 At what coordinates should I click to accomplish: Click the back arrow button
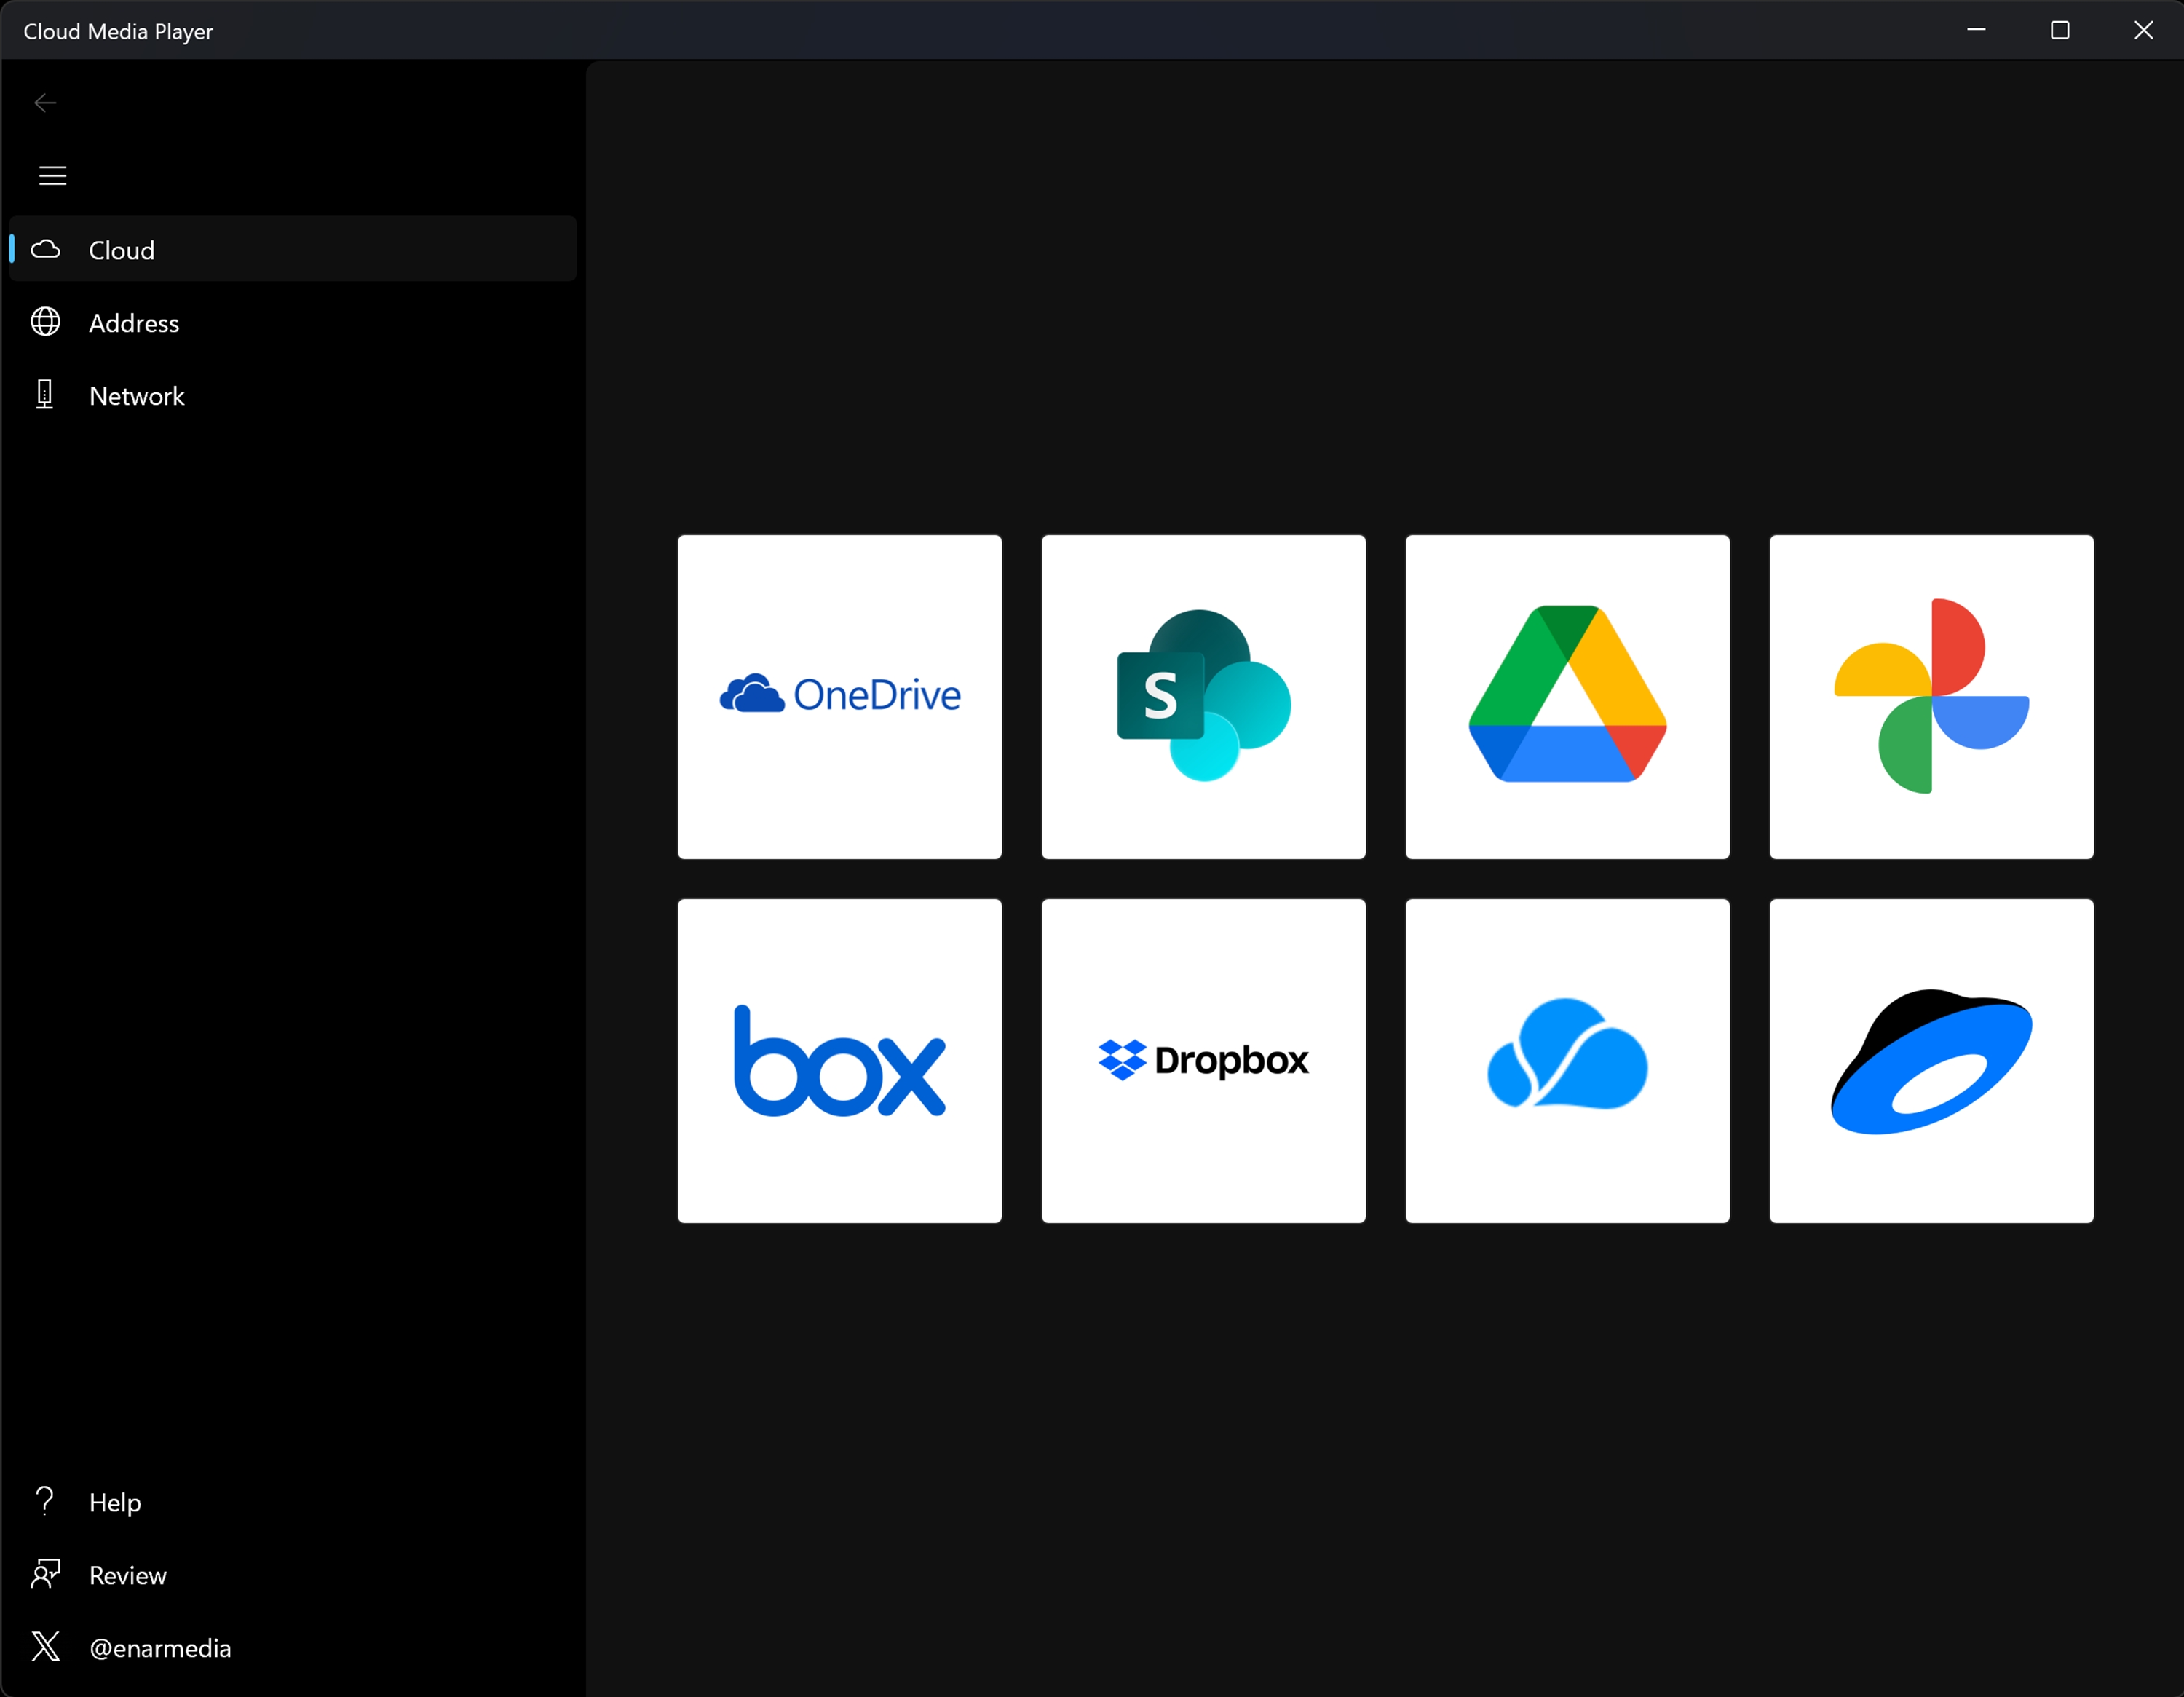(45, 103)
